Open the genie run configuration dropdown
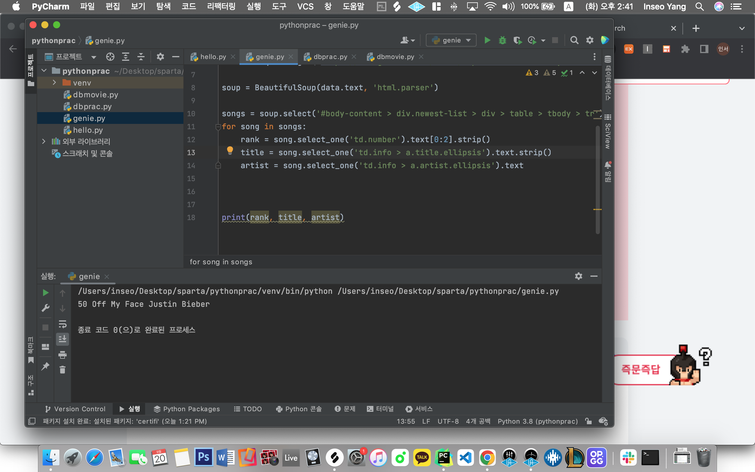 [x=451, y=40]
